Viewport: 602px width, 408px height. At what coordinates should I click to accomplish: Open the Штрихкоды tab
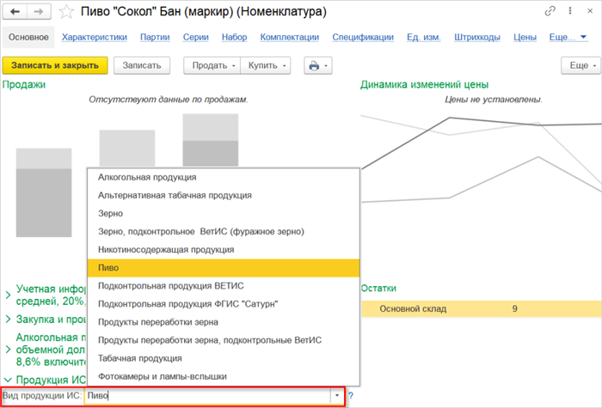pyautogui.click(x=477, y=37)
